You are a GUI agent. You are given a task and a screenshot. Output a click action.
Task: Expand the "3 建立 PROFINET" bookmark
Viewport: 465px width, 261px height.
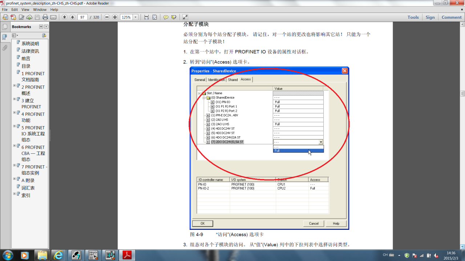(x=15, y=99)
